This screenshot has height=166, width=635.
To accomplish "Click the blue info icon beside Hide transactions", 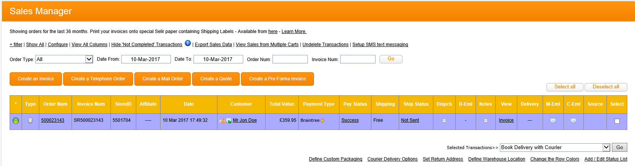I will [x=188, y=43].
